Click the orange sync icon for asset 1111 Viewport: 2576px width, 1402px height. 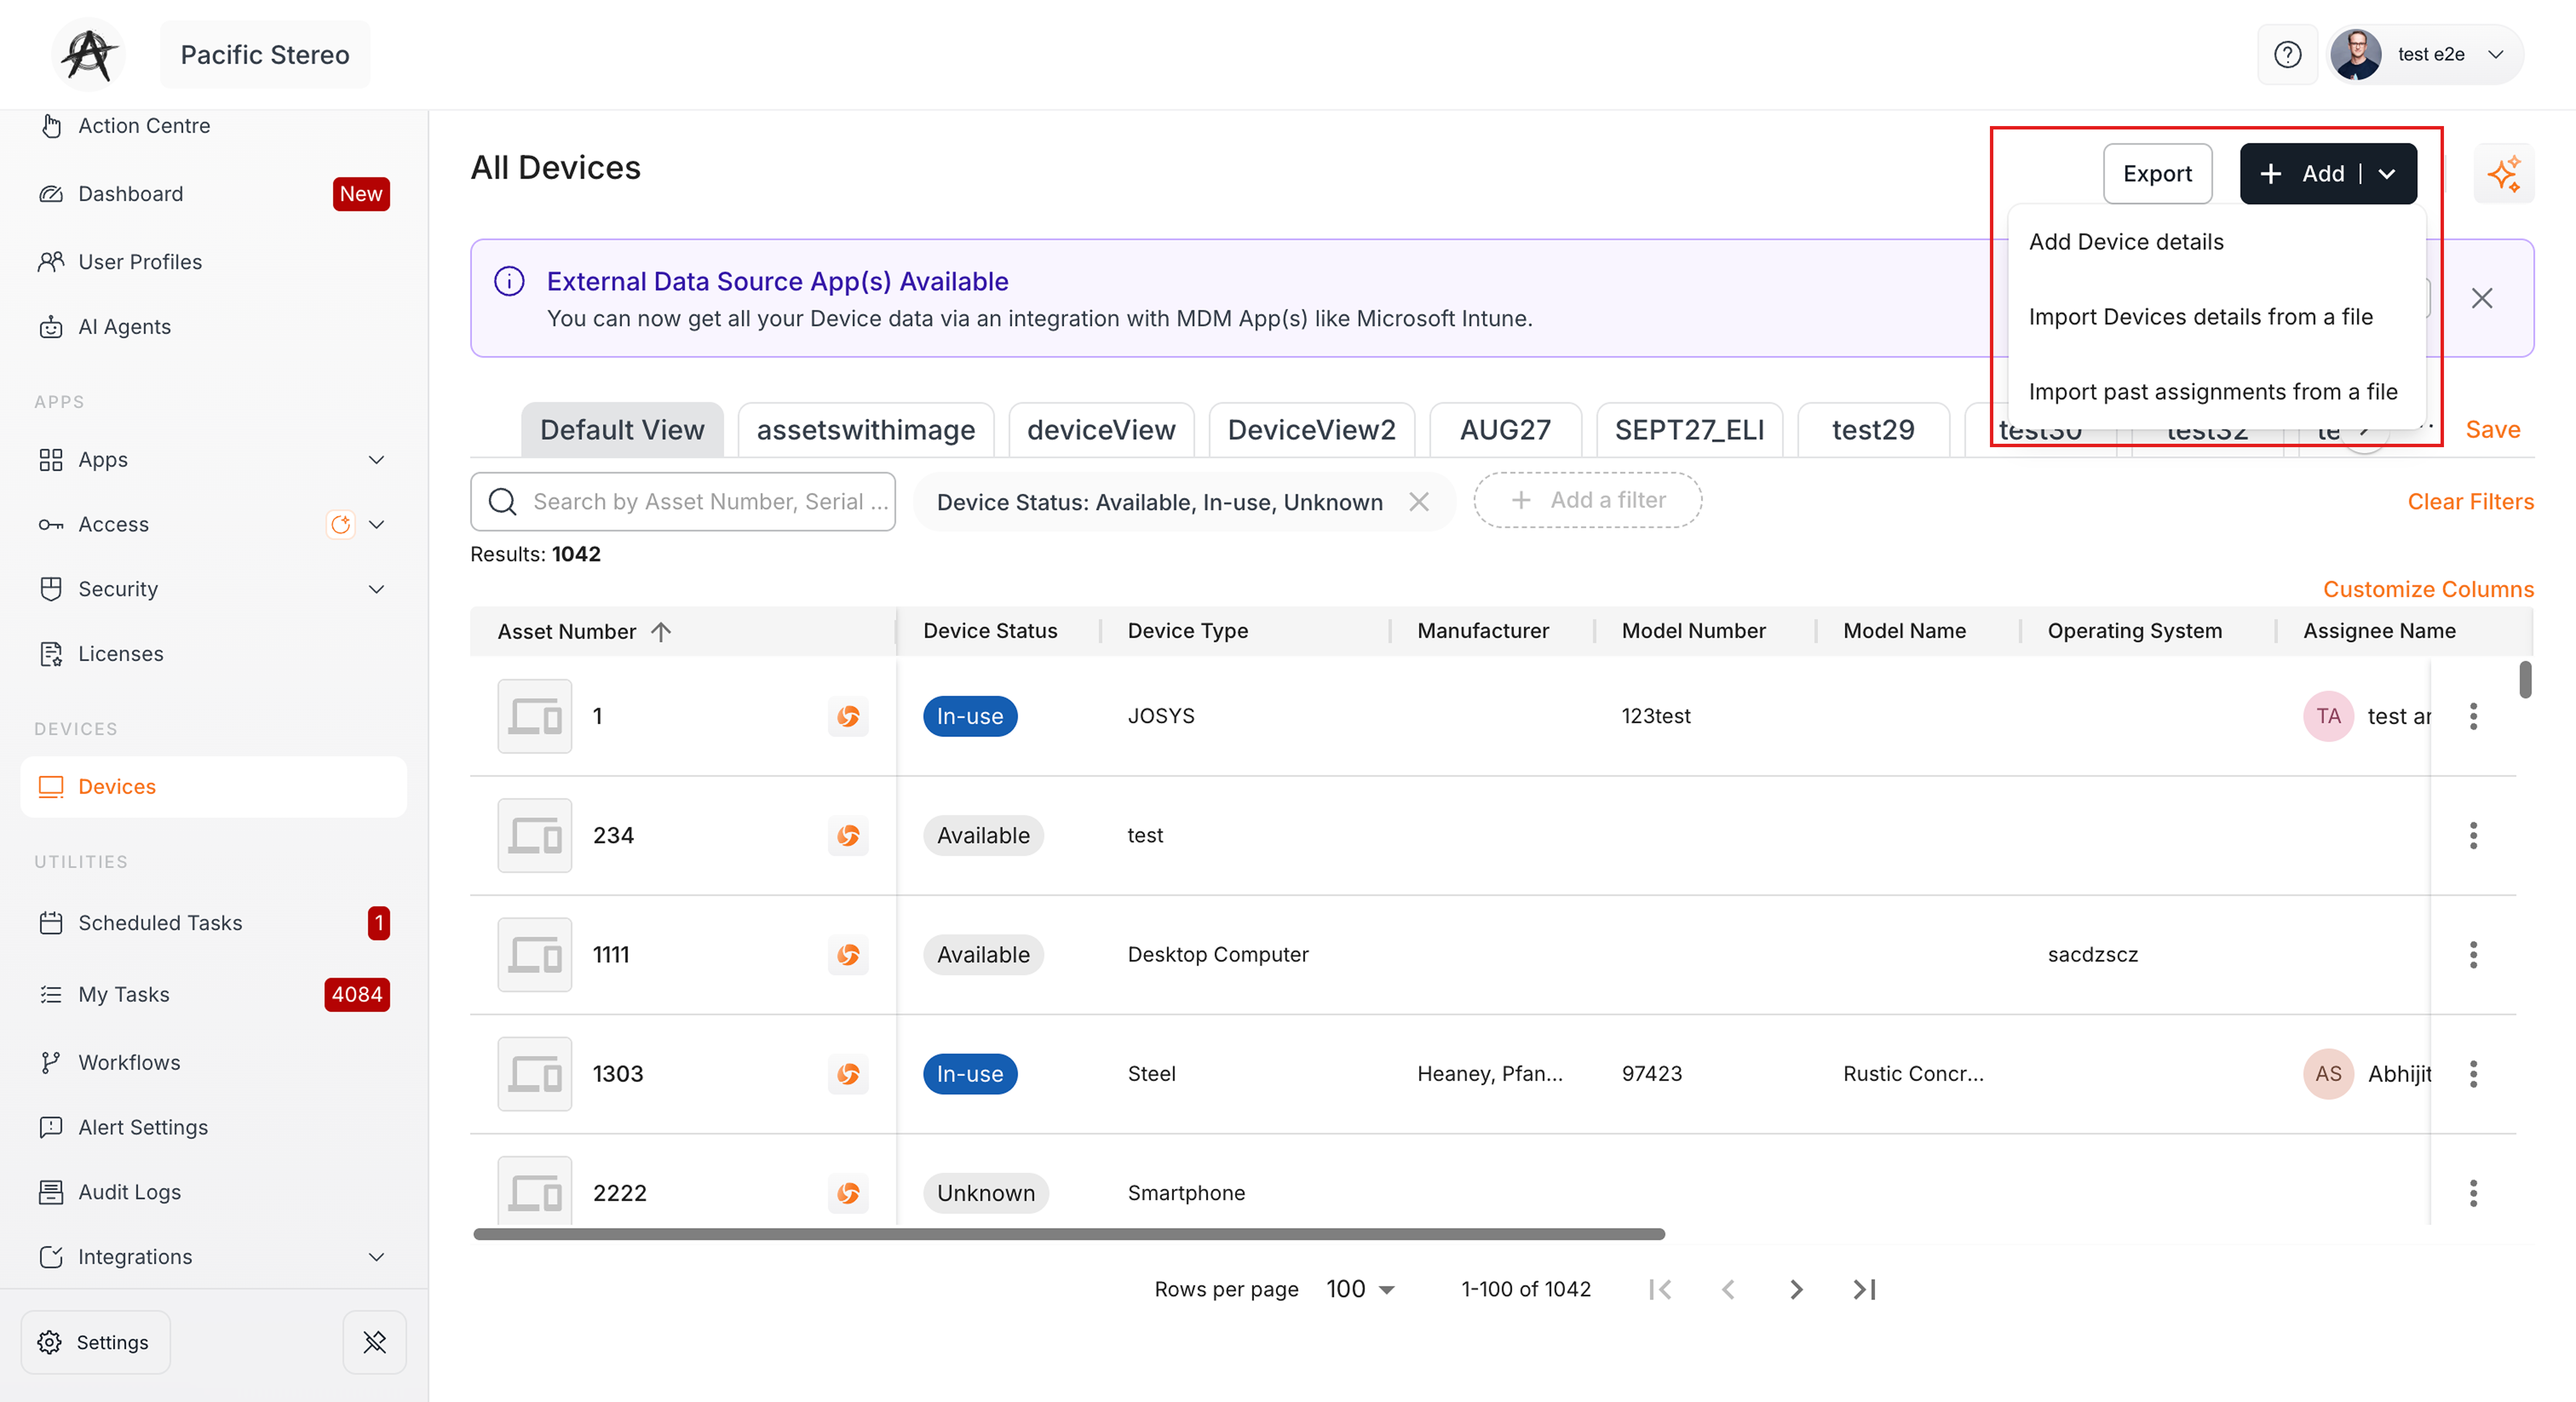[848, 955]
